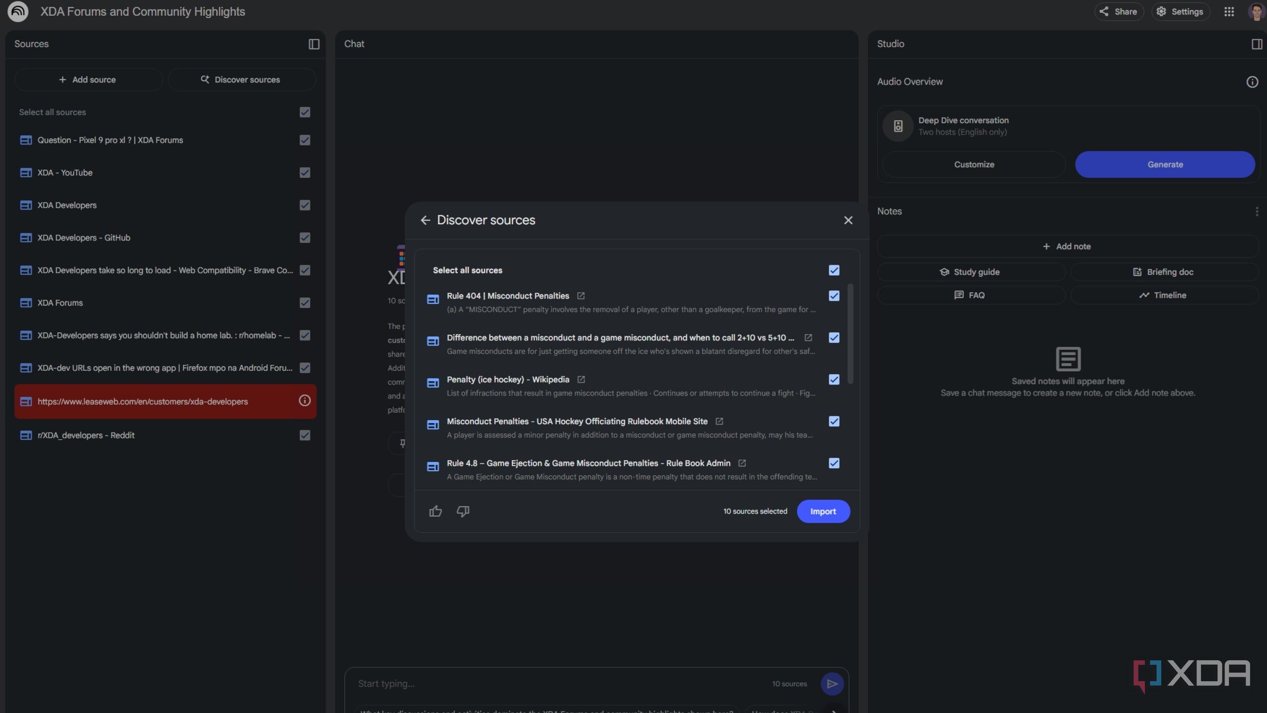Click info icon on leaseweb source
Screen dimensions: 1267x713
tap(305, 401)
